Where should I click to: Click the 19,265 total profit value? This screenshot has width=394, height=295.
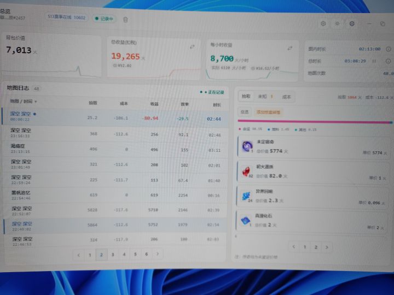pos(125,56)
